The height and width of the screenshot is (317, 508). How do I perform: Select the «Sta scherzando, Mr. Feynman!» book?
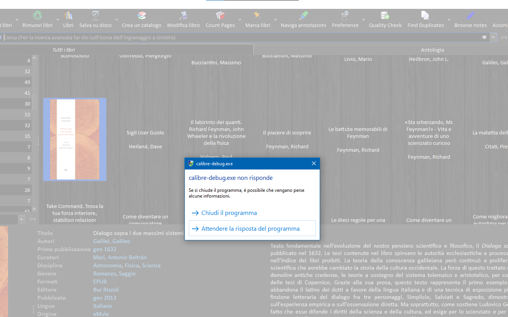point(429,133)
